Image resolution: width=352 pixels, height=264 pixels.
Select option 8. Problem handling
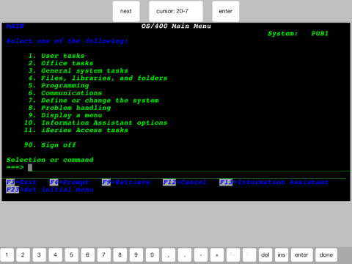tap(70, 108)
